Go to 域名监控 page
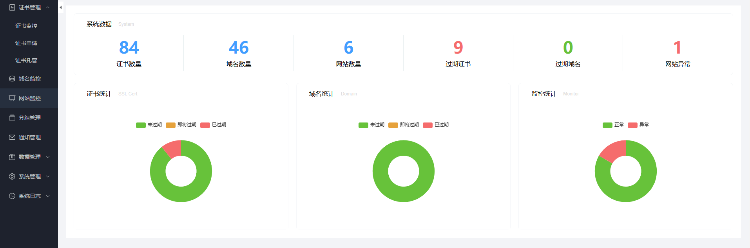Viewport: 750px width, 248px height. pos(29,79)
